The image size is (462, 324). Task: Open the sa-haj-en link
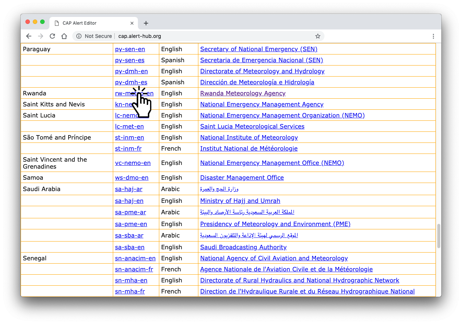pyautogui.click(x=129, y=201)
